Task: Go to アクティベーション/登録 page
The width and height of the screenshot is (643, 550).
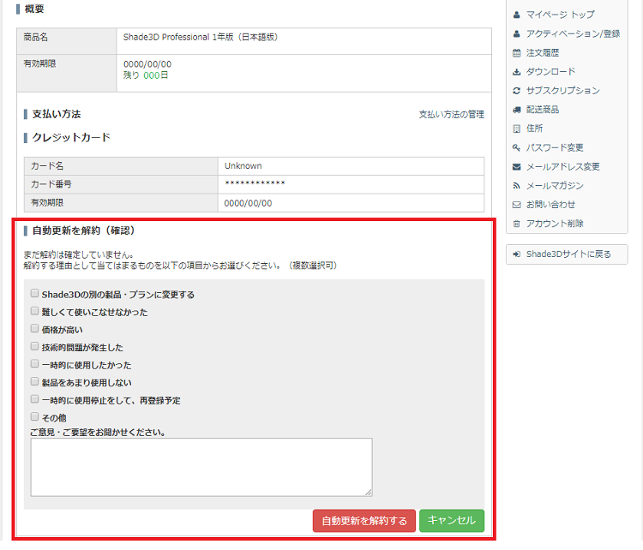Action: tap(573, 33)
